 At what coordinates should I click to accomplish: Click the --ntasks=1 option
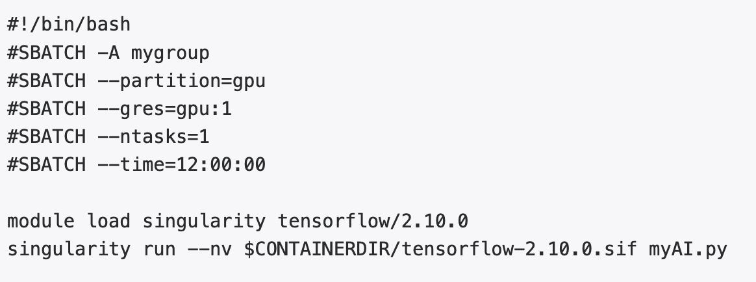(155, 136)
